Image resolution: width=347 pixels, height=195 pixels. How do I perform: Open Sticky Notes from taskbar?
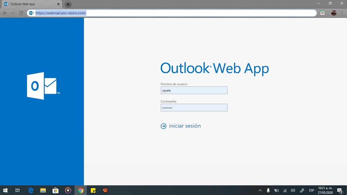click(93, 190)
